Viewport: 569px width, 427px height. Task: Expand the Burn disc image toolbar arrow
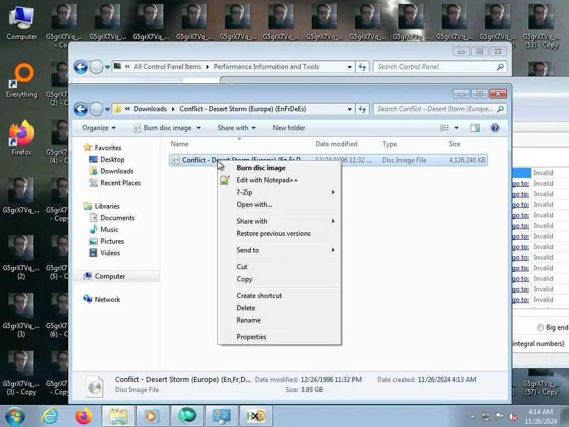point(198,128)
